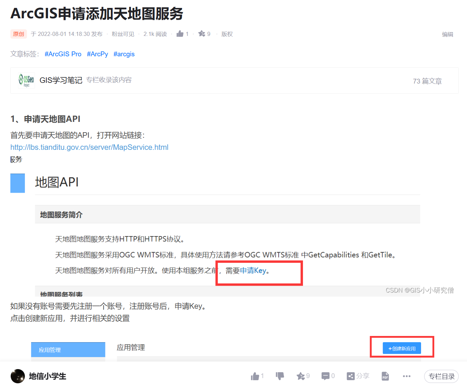Click the OSGeo column logo thumbnail
467x385 pixels.
pos(26,80)
